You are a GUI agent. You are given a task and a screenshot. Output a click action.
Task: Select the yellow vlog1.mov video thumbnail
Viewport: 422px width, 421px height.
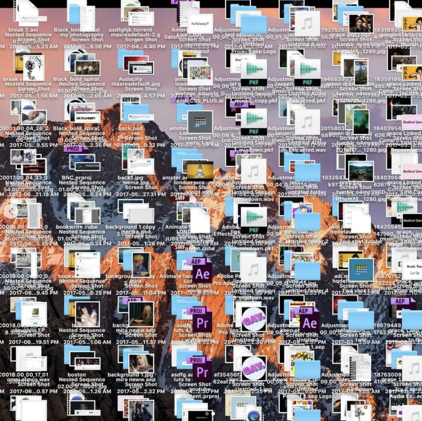[x=200, y=171]
